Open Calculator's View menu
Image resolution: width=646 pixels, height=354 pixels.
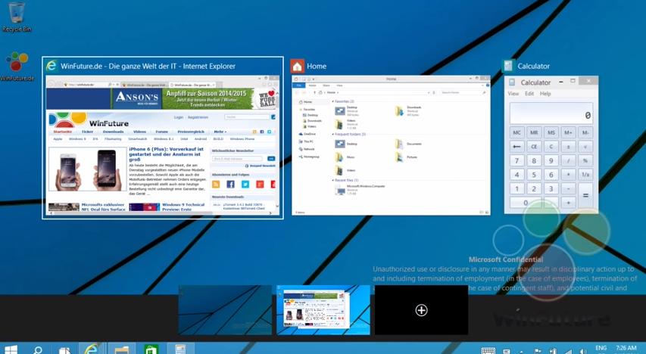click(x=513, y=94)
